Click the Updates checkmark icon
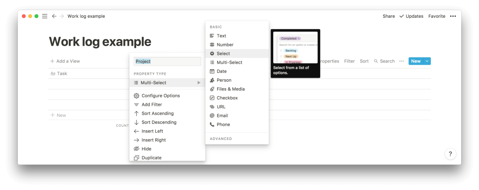The width and height of the screenshot is (479, 190). [401, 16]
